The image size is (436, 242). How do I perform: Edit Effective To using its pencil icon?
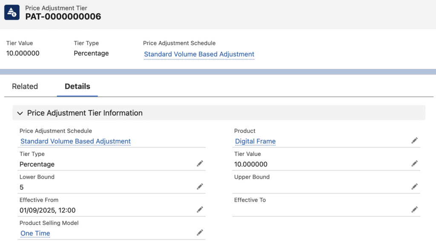414,209
